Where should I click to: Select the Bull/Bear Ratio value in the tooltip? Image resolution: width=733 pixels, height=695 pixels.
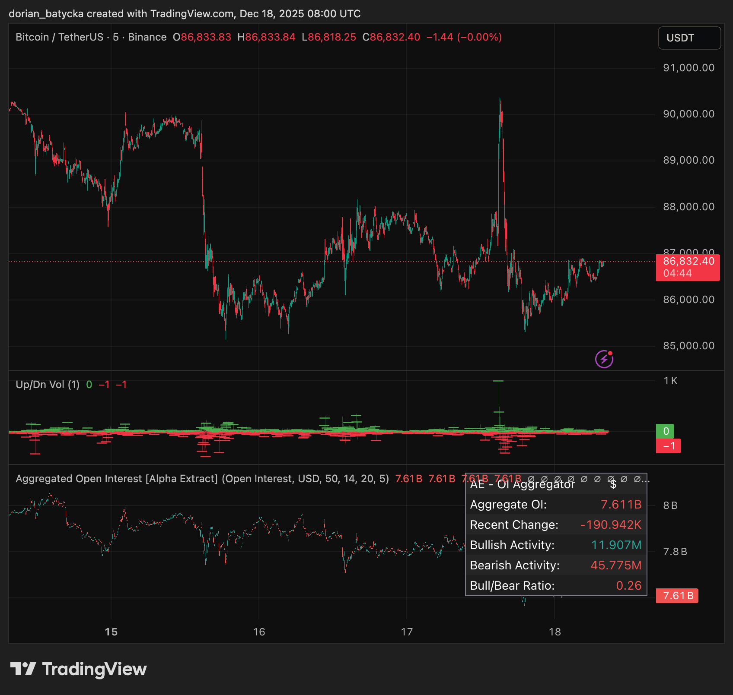pyautogui.click(x=629, y=585)
